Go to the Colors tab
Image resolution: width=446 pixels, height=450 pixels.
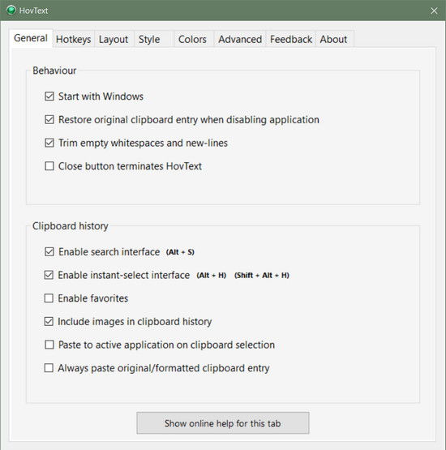pyautogui.click(x=192, y=39)
